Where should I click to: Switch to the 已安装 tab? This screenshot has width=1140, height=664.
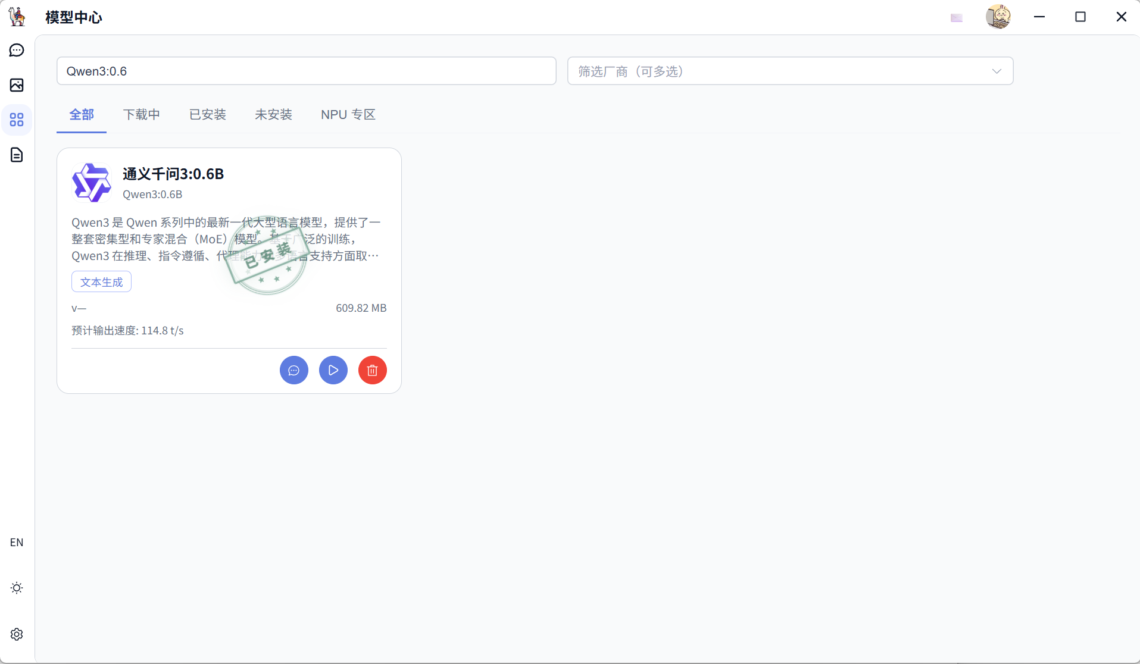click(208, 114)
